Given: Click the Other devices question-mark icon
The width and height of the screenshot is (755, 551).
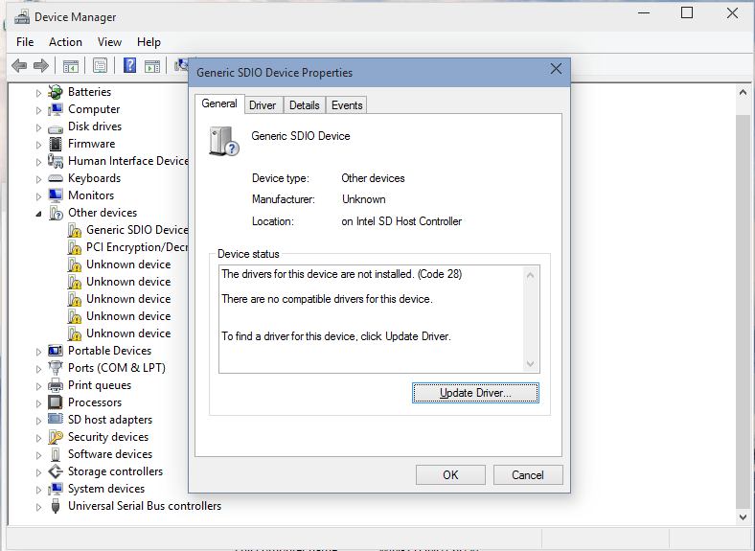Looking at the screenshot, I should pyautogui.click(x=56, y=213).
